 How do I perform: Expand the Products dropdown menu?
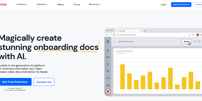[22, 4]
